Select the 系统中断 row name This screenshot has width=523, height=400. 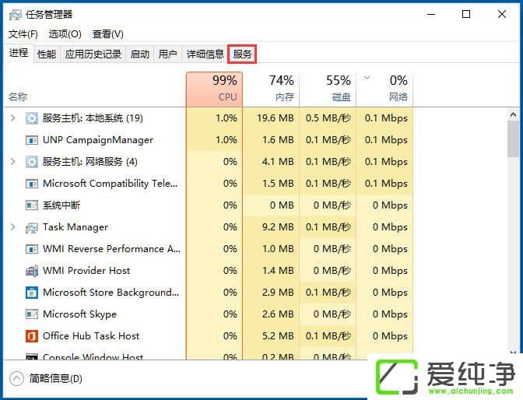coord(61,205)
